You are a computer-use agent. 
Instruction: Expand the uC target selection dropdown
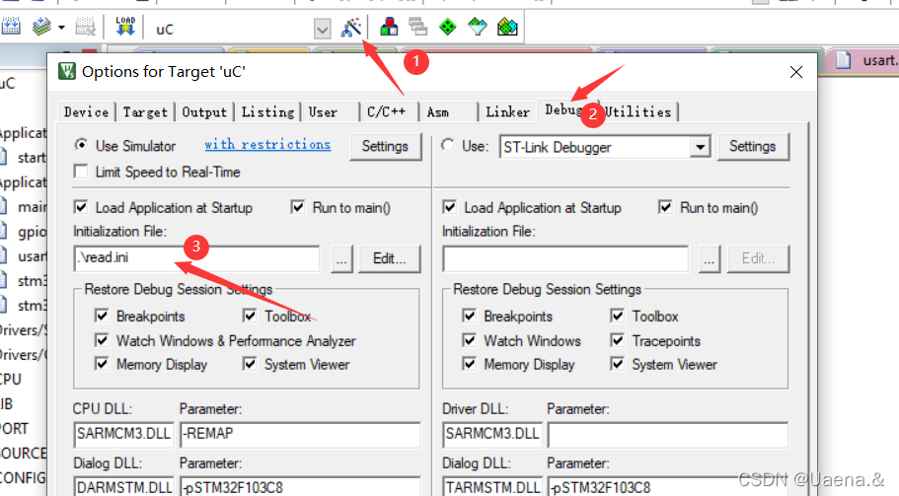pyautogui.click(x=323, y=29)
